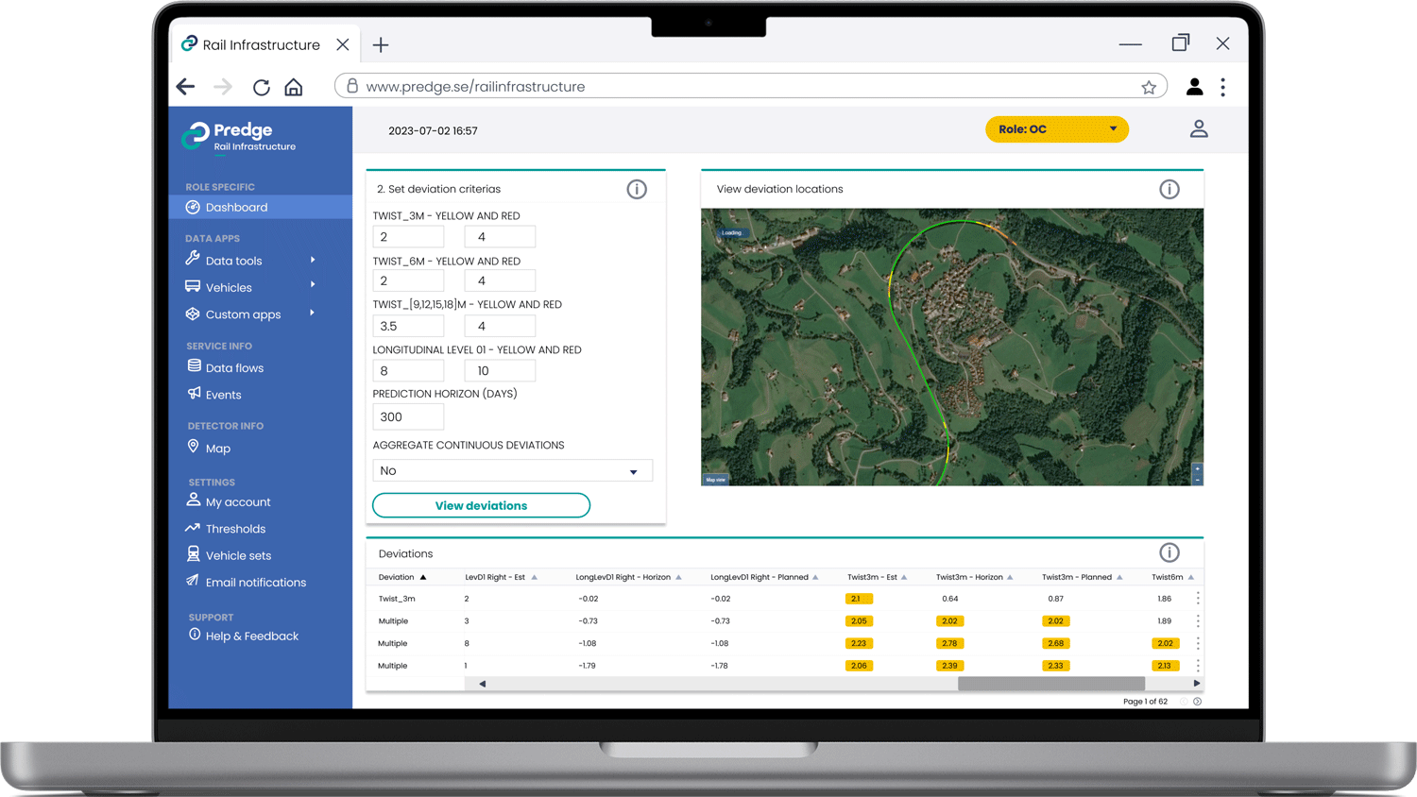Click the My account person icon
1417x797 pixels.
click(x=194, y=500)
